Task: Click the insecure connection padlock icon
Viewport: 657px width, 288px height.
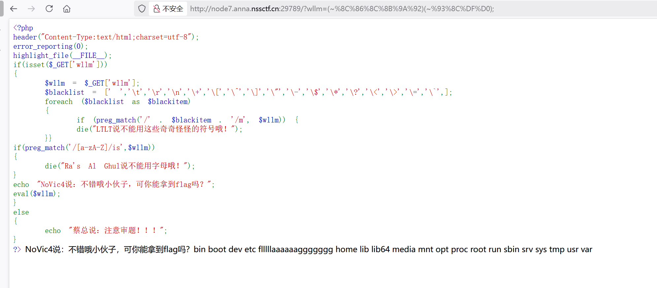Action: coord(157,9)
